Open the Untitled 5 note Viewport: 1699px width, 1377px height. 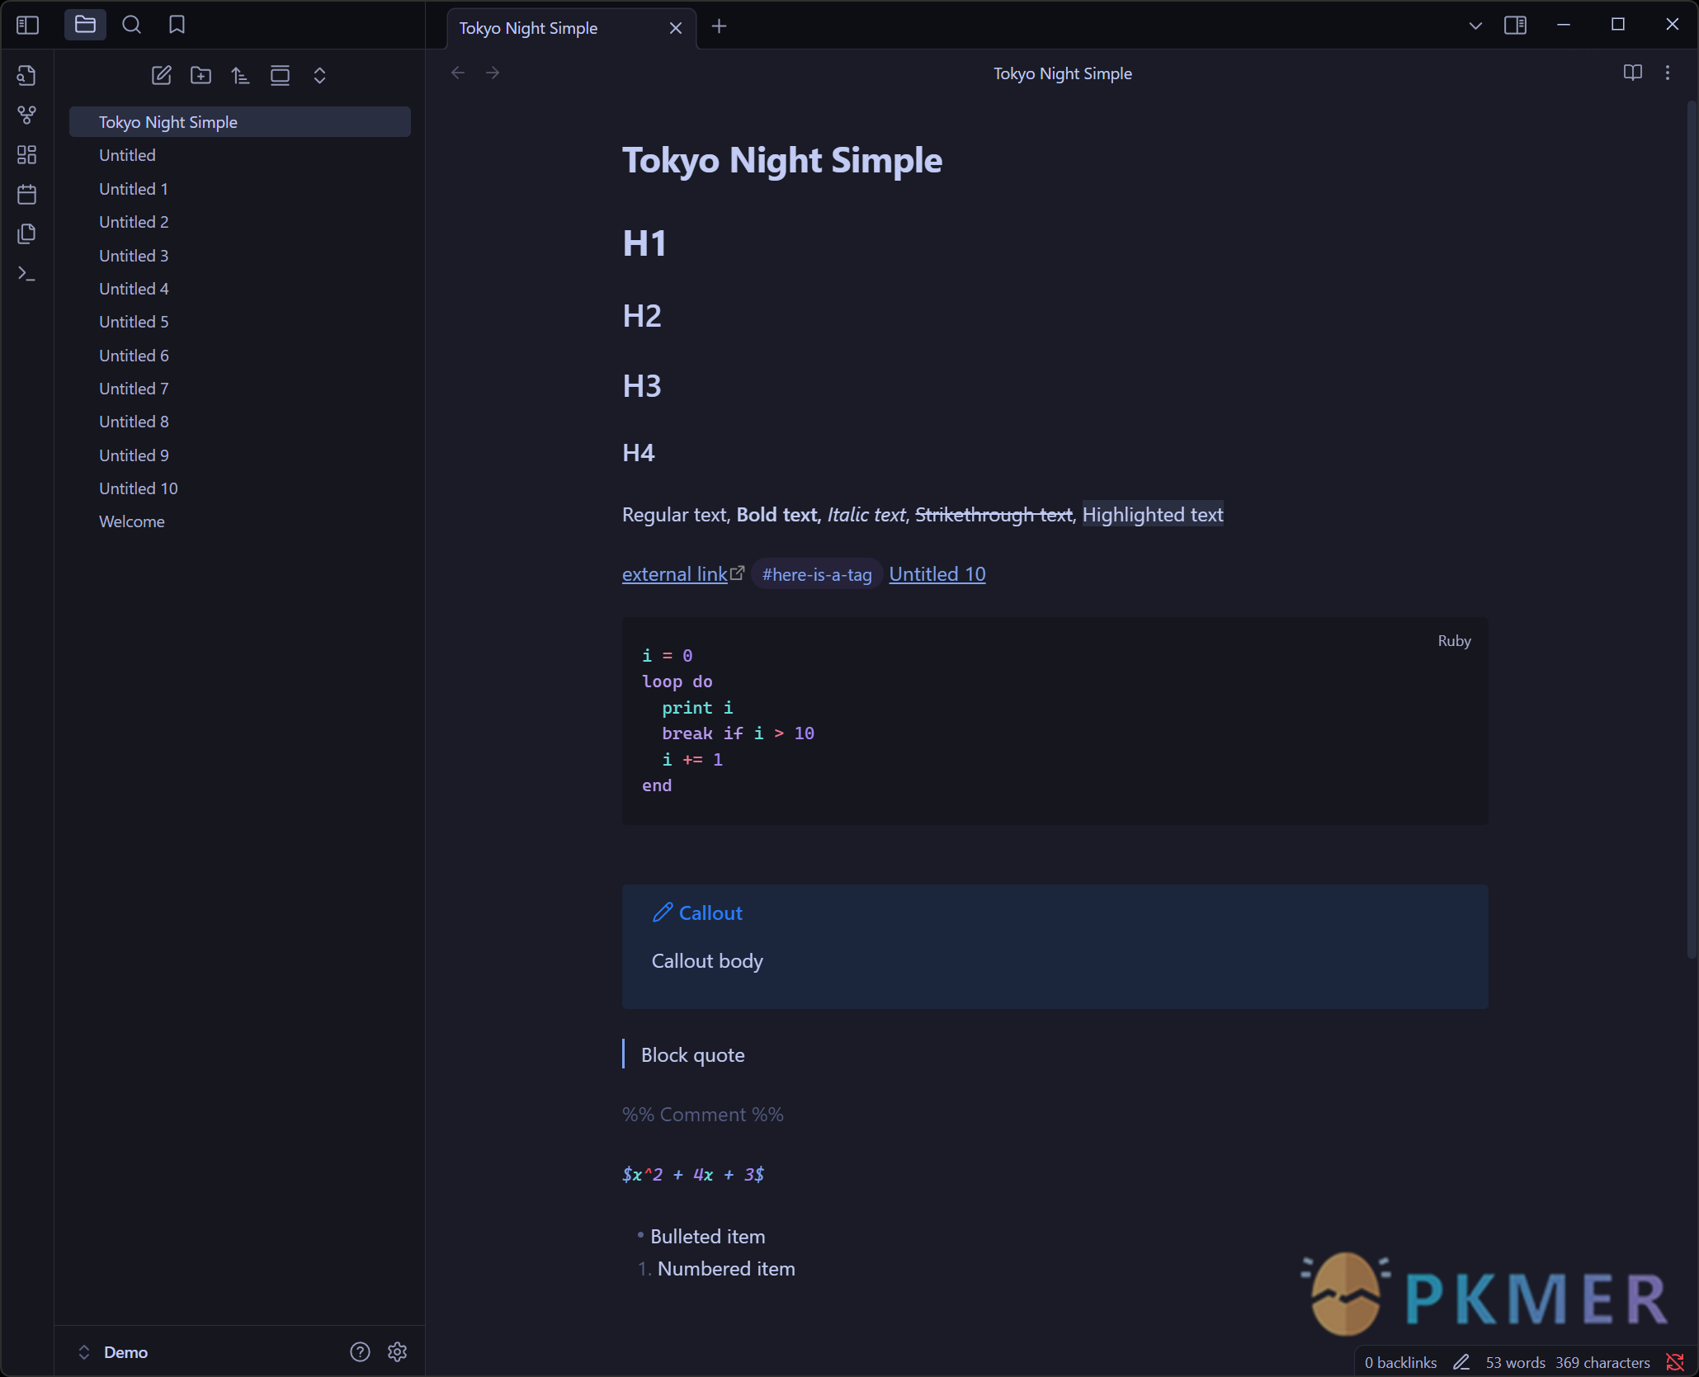[x=240, y=322]
